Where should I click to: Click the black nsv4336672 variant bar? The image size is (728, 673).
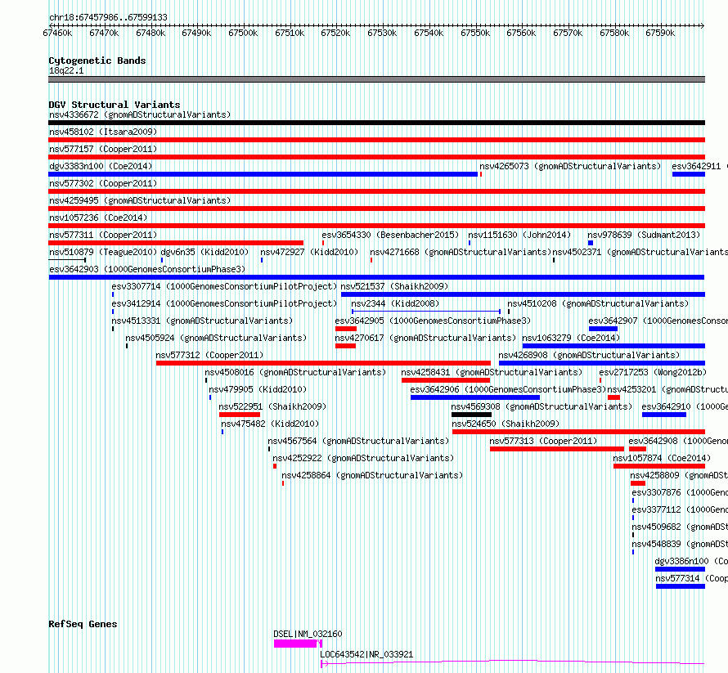(x=376, y=123)
